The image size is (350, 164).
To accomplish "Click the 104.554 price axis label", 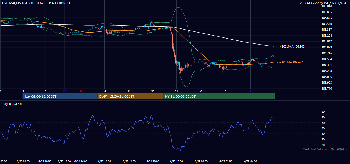I will 326,59.
